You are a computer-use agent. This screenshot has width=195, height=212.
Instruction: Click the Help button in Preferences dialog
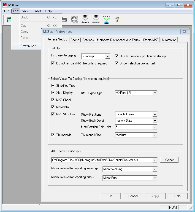point(177,196)
